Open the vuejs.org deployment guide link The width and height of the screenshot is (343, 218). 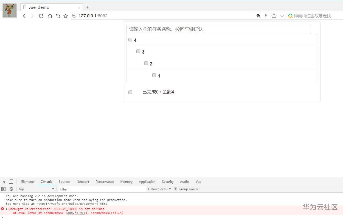pos(72,204)
